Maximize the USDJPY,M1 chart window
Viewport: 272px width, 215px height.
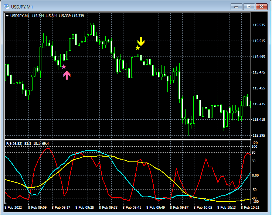(x=249, y=7)
